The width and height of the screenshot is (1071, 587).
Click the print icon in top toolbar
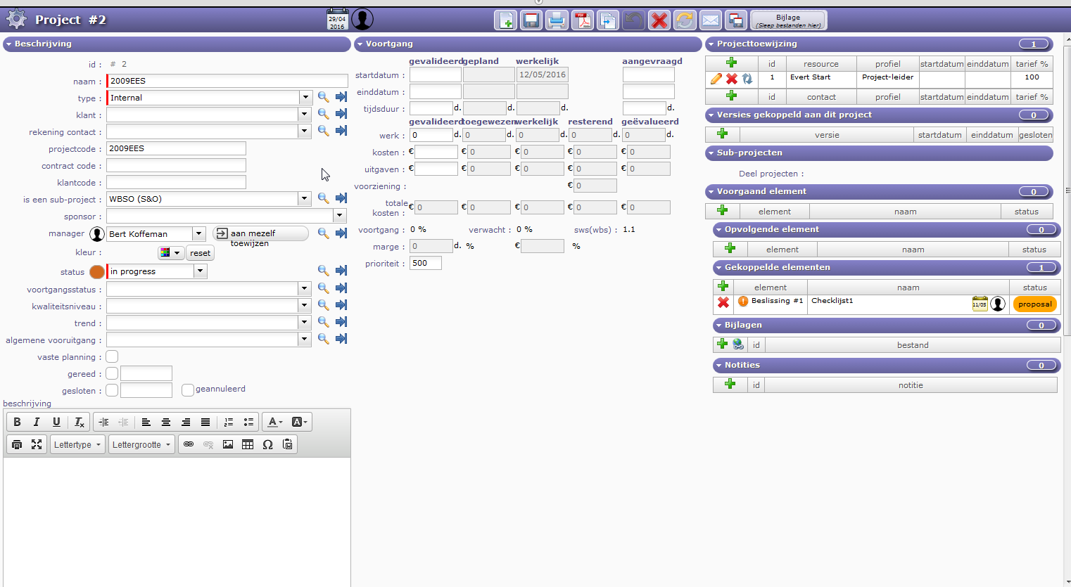click(557, 20)
